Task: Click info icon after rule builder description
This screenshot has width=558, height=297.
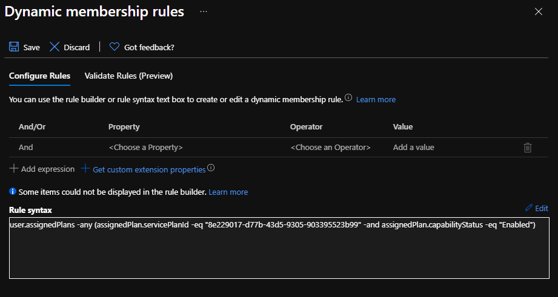Action: click(x=348, y=98)
